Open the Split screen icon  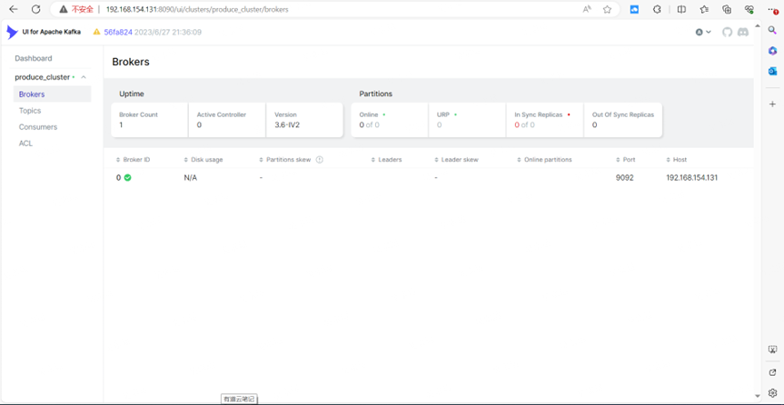pyautogui.click(x=681, y=9)
